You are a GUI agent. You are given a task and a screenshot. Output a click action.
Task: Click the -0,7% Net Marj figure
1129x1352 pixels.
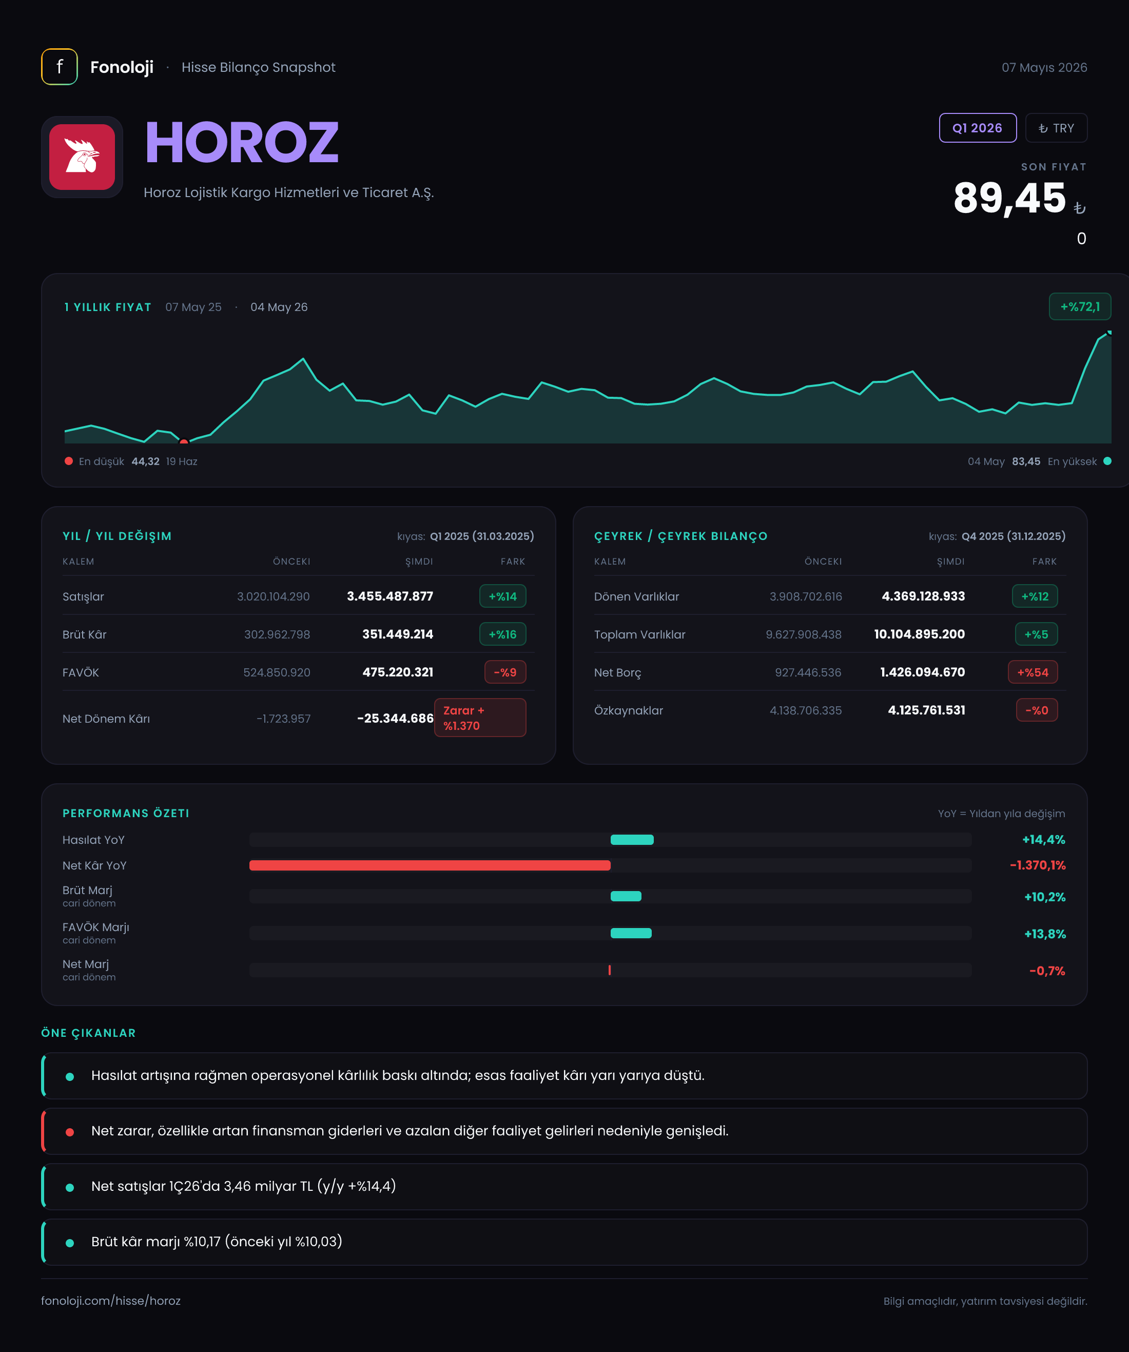1047,971
